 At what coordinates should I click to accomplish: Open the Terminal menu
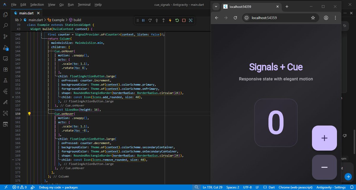(84, 4)
